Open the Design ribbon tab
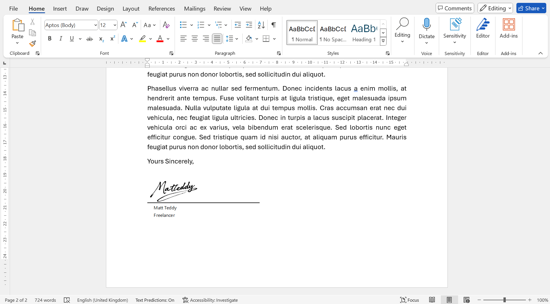Screen dimensions: 550x304 point(105,9)
